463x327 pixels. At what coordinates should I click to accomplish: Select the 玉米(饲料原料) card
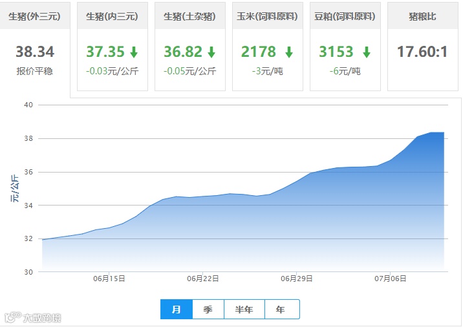pyautogui.click(x=268, y=47)
